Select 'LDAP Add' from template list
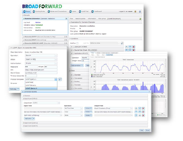The height and width of the screenshot is (141, 183). pos(41,82)
